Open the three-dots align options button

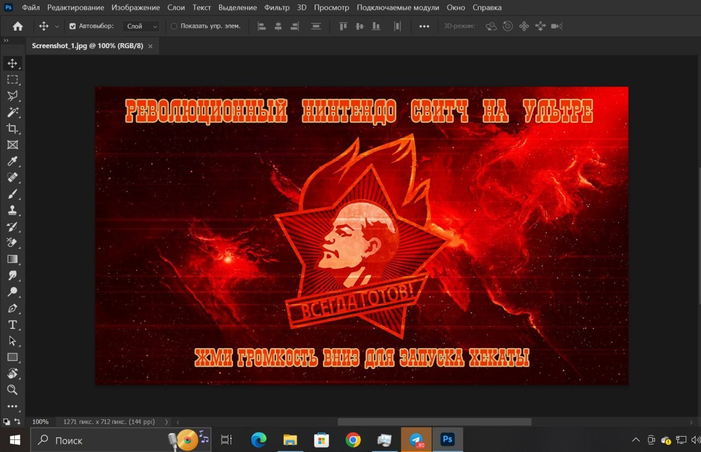coord(424,26)
